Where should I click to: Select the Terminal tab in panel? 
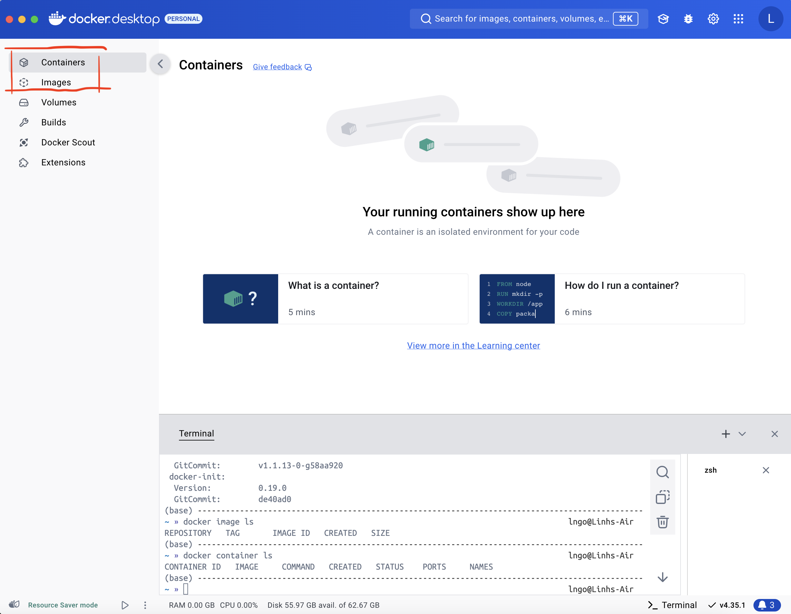pos(196,433)
